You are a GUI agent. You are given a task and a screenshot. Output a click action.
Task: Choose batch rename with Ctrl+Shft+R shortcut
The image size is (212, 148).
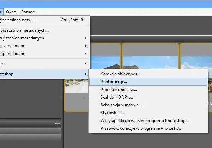click(x=45, y=20)
